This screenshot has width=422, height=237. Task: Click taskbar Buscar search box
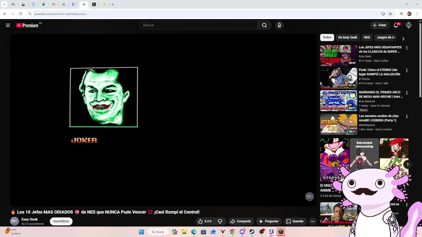pos(158,232)
